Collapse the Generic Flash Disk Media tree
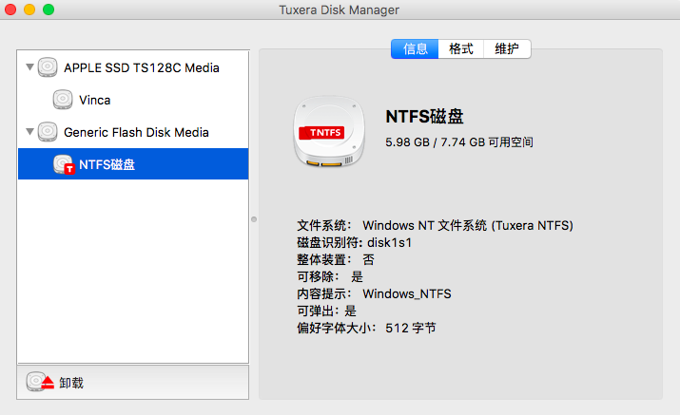This screenshot has width=680, height=415. [x=29, y=132]
